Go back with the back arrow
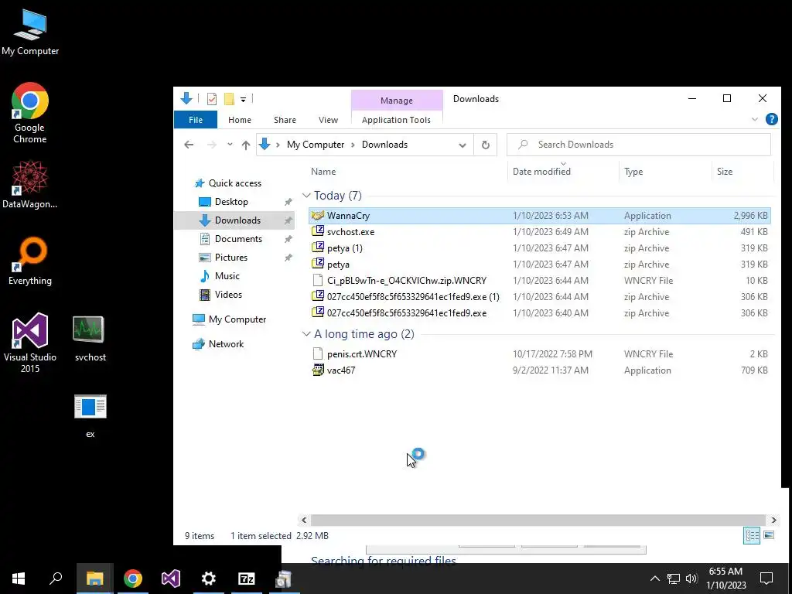 coord(189,145)
